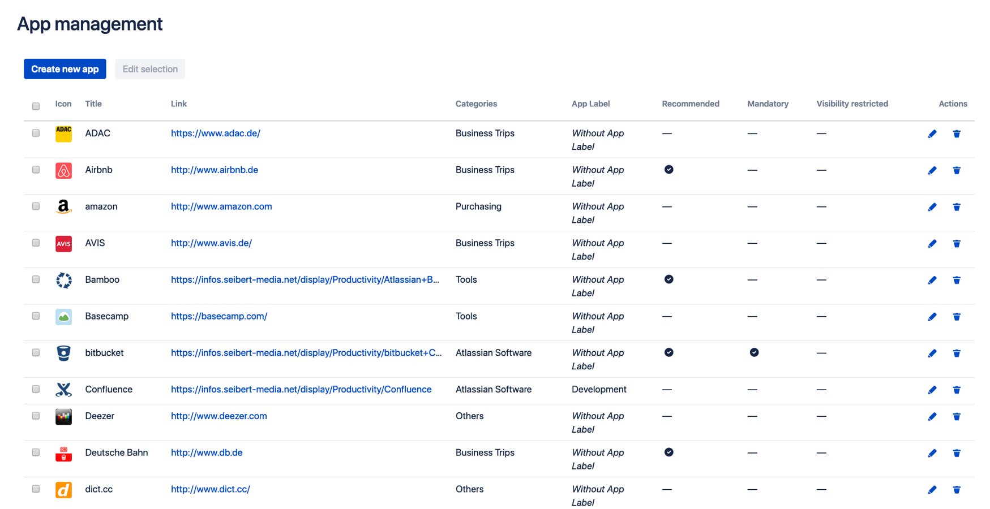Tick the Confluence row checkbox
The image size is (990, 509).
point(36,390)
